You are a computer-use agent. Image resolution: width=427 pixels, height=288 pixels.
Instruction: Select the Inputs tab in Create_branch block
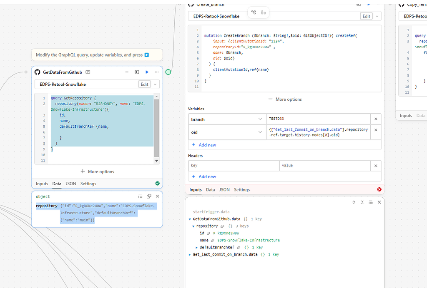[196, 190]
